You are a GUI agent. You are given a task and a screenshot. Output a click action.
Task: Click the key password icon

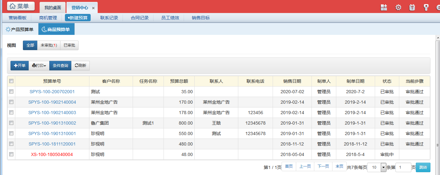tap(426, 8)
